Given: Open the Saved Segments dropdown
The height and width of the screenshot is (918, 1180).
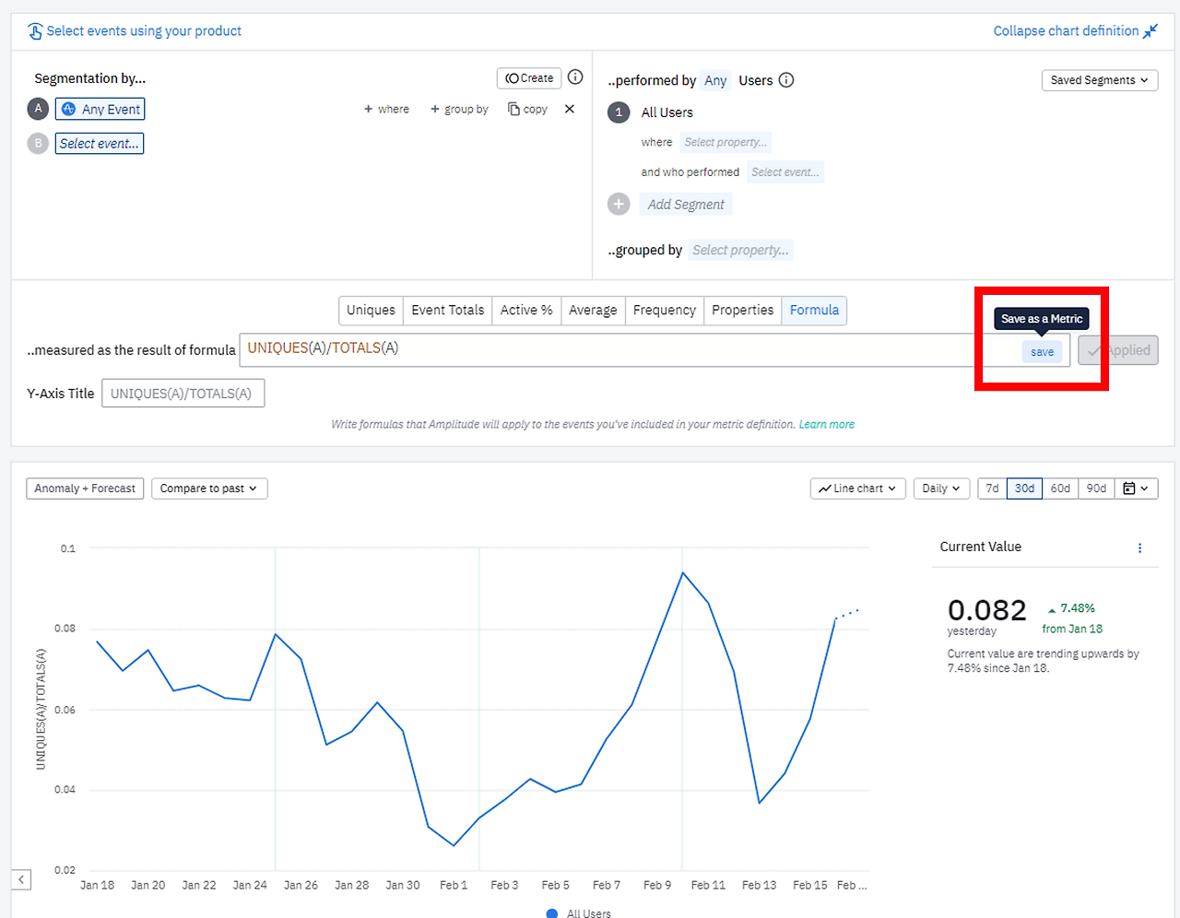Looking at the screenshot, I should click(x=1100, y=80).
